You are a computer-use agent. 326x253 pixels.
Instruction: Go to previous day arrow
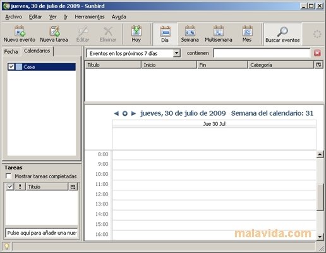click(116, 113)
